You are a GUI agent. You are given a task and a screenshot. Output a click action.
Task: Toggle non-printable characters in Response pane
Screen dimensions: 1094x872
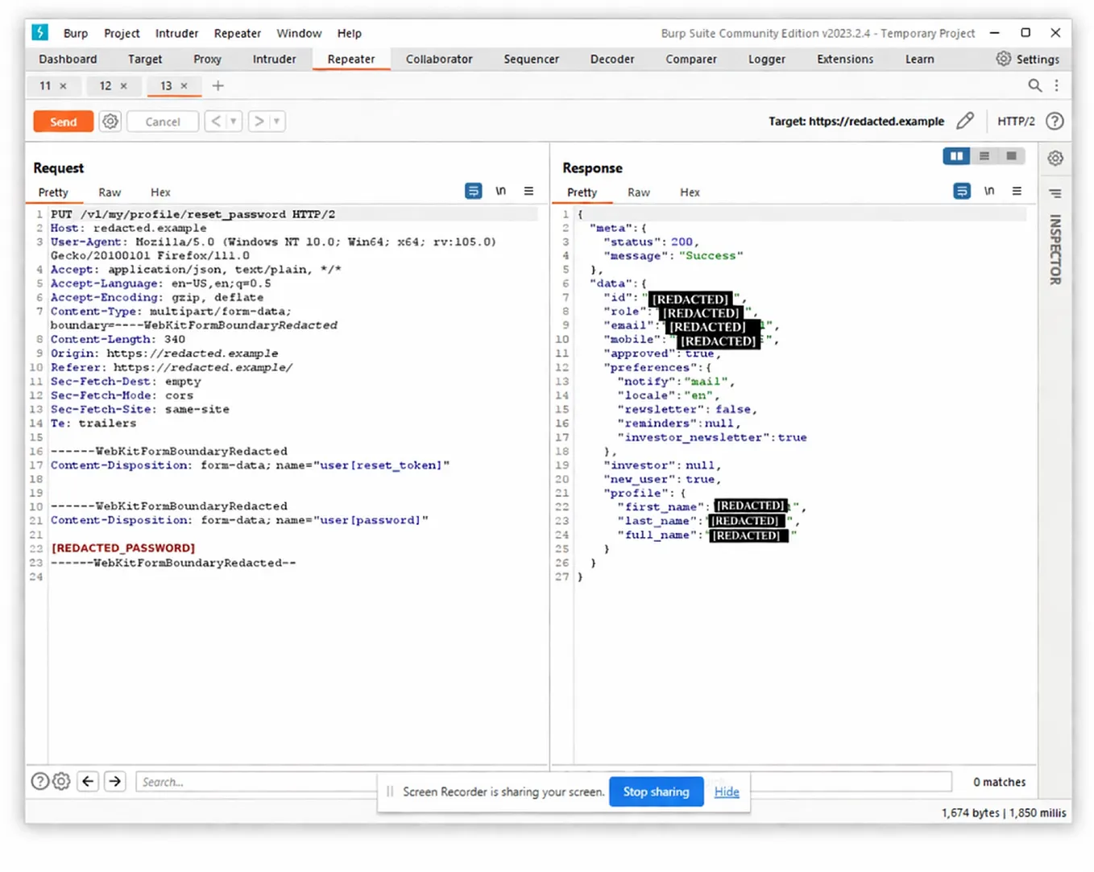point(988,191)
